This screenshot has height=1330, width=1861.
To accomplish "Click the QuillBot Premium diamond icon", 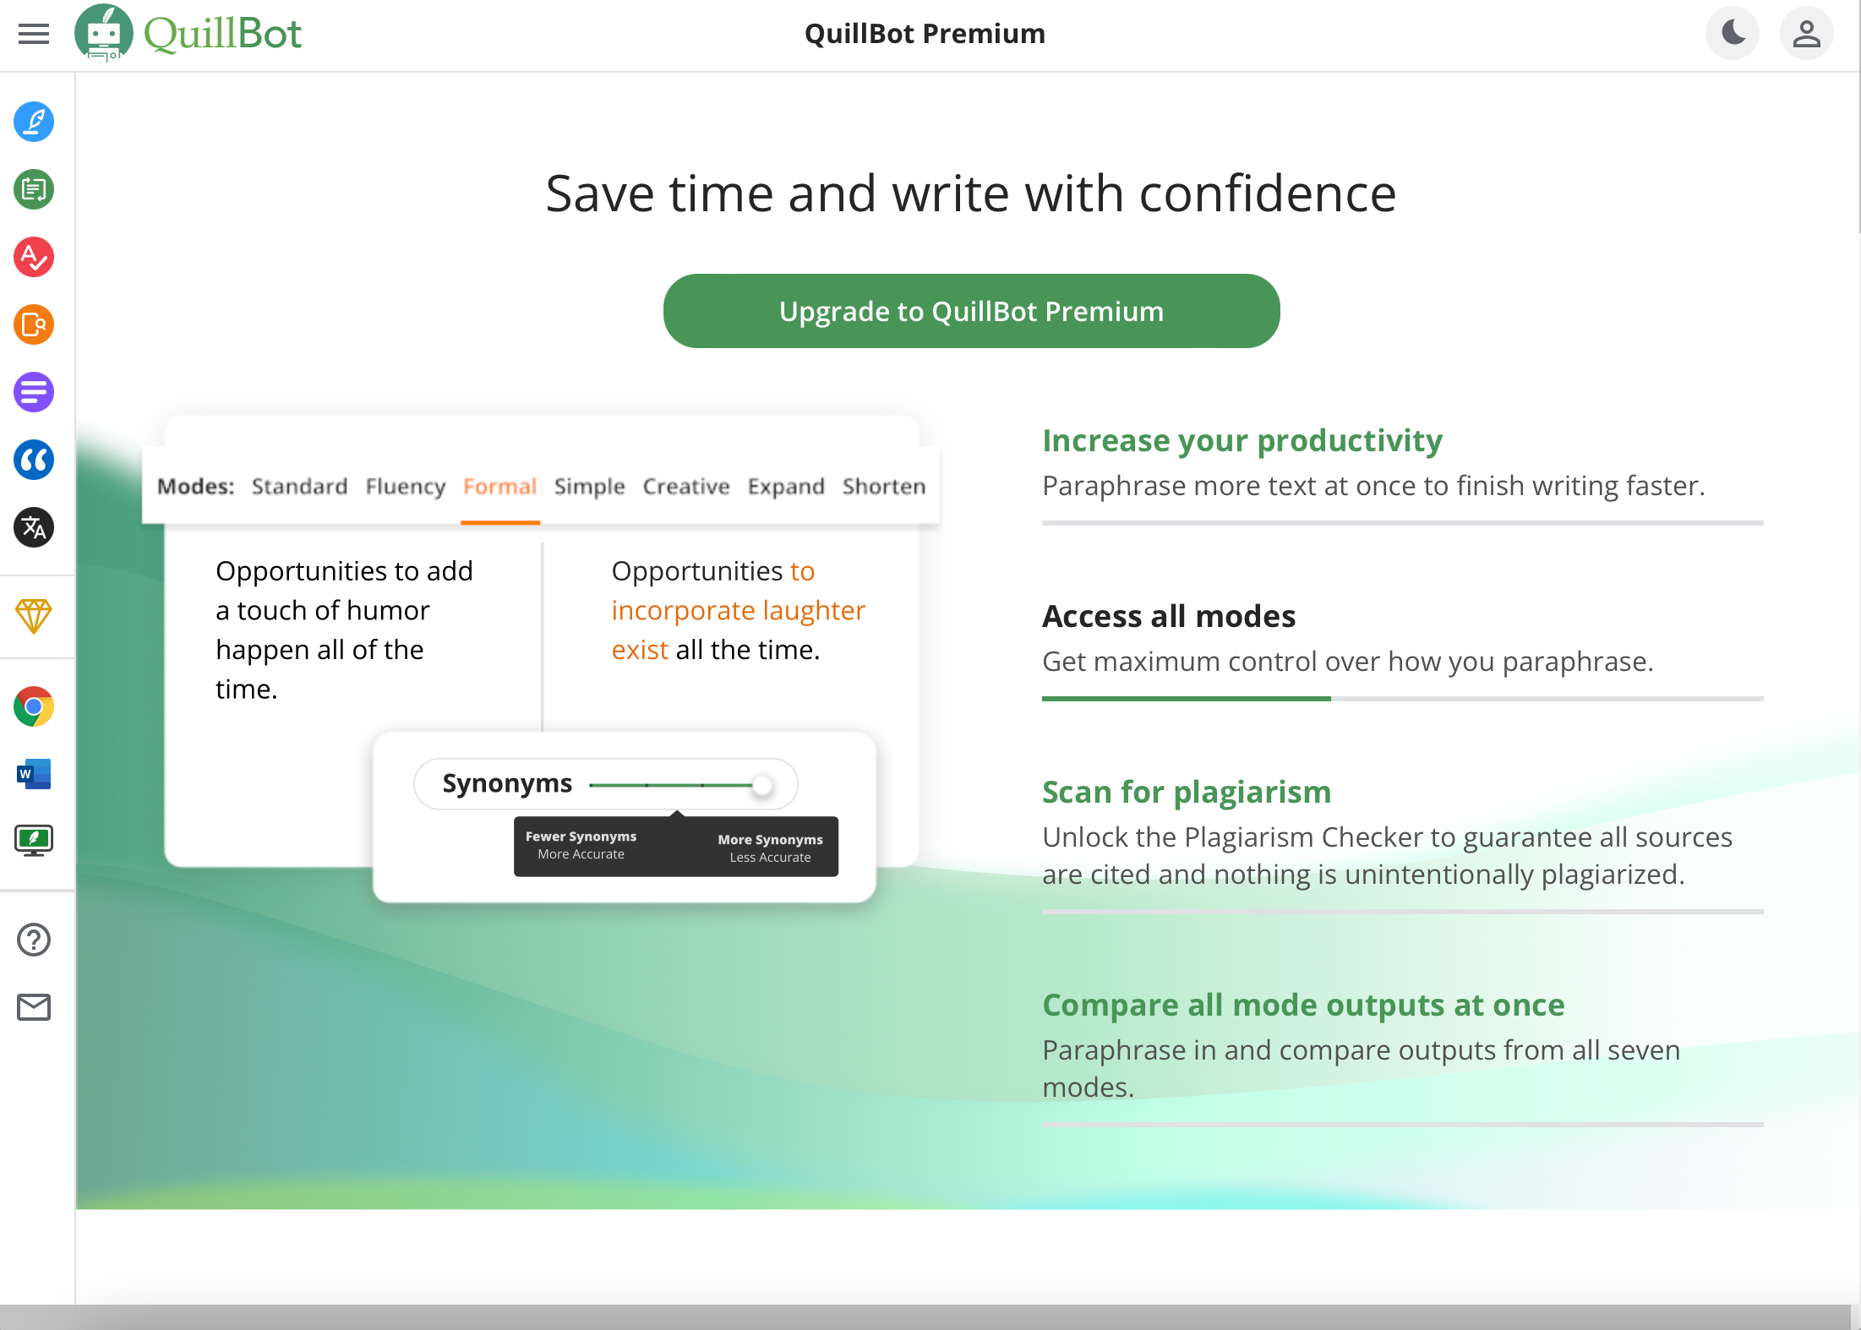I will click(33, 616).
